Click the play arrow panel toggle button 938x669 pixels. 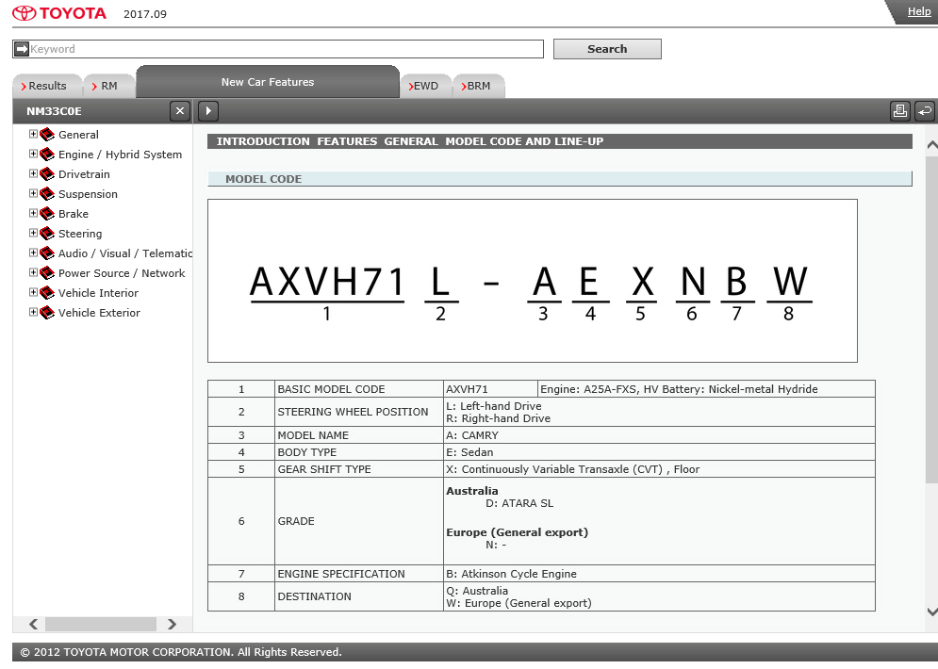[208, 111]
